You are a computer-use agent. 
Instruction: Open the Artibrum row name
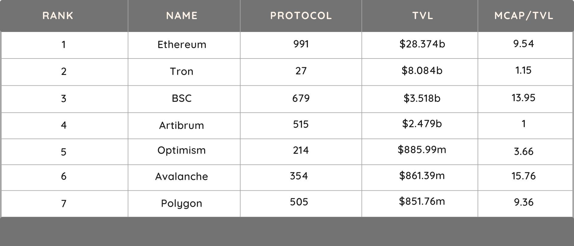pyautogui.click(x=182, y=125)
